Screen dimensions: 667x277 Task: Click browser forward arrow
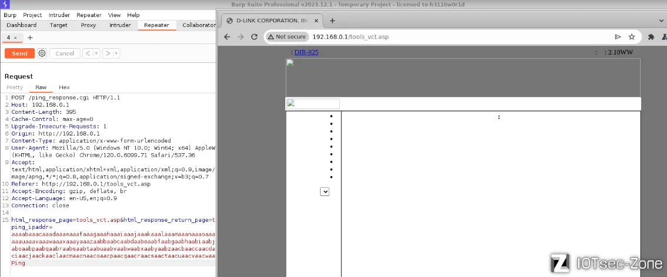(241, 37)
